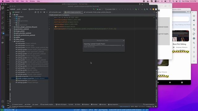This screenshot has height=111, width=198.
Task: Open the Problems tool window
Action: 85,105
